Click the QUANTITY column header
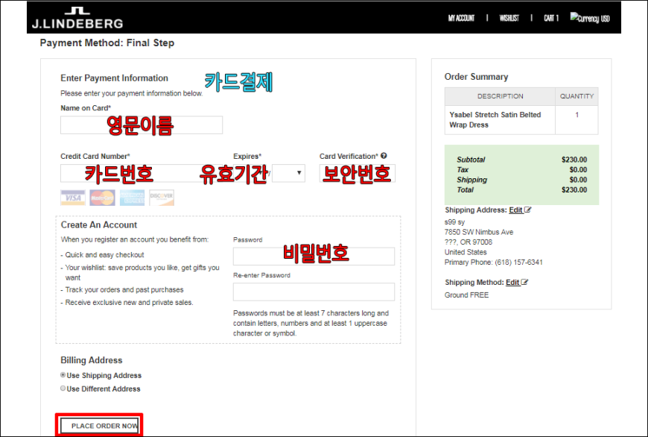Screen dimensions: 648x437 click(577, 96)
